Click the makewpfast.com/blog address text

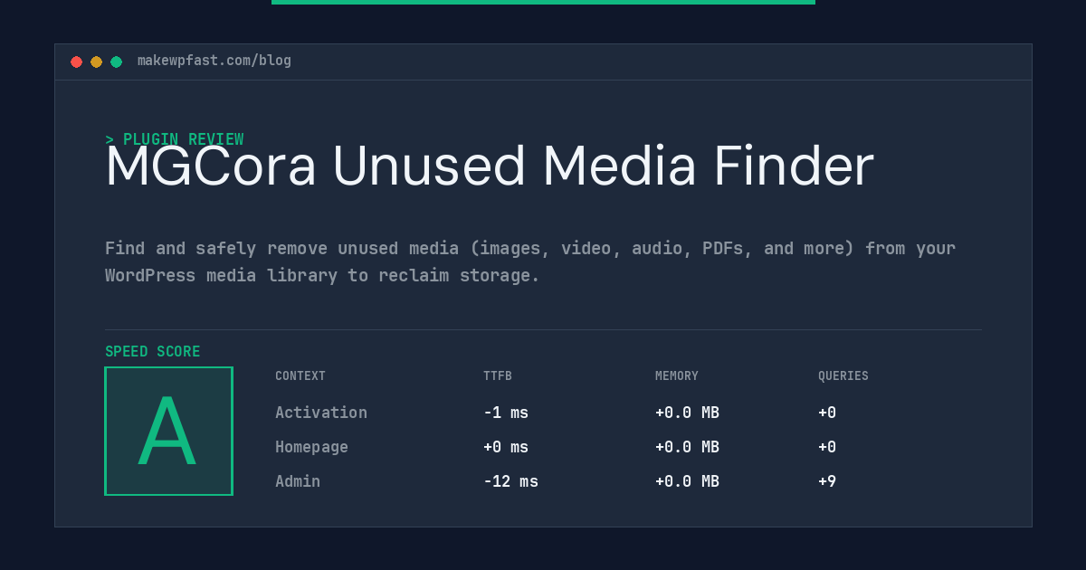click(214, 61)
